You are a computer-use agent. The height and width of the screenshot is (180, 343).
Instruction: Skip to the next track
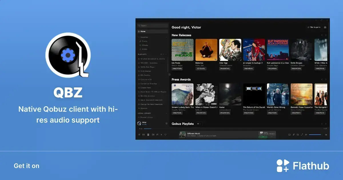[153, 135]
